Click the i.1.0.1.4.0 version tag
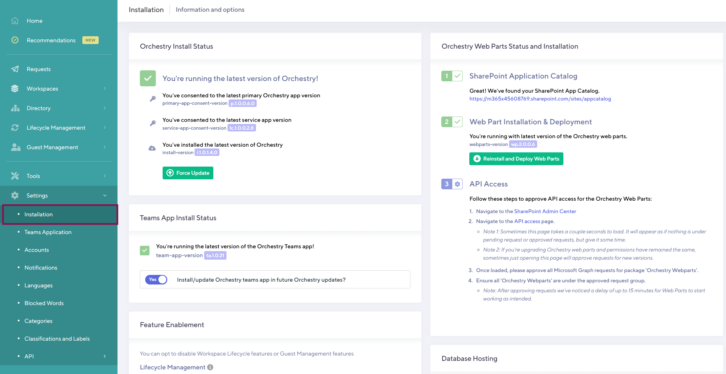The image size is (726, 374). point(207,152)
